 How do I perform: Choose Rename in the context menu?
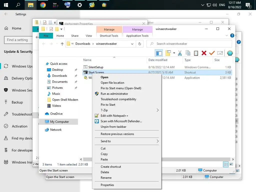pyautogui.click(x=127, y=178)
